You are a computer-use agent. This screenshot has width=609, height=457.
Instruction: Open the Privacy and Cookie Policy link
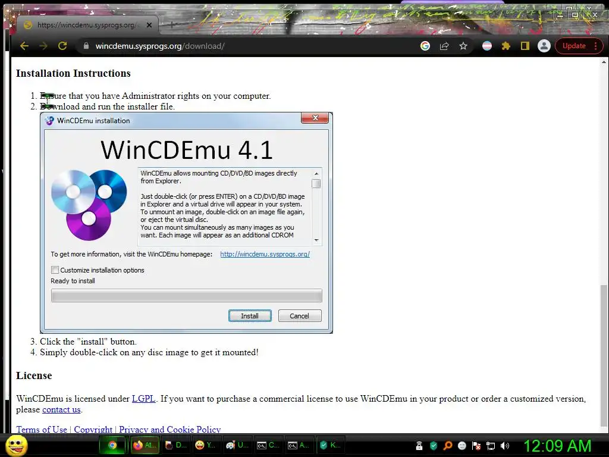click(x=169, y=430)
